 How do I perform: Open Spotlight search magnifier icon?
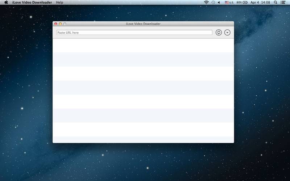(x=275, y=3)
